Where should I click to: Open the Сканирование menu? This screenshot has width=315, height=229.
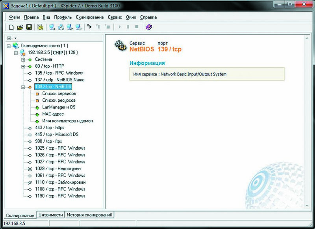tap(90, 17)
